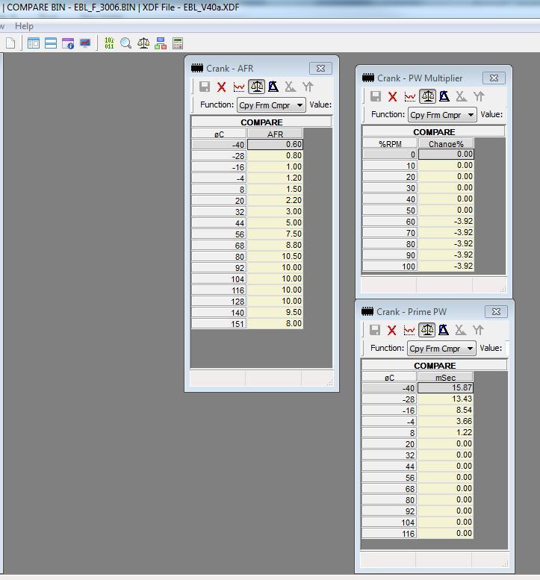Click the compare scales icon in main toolbar

point(143,43)
